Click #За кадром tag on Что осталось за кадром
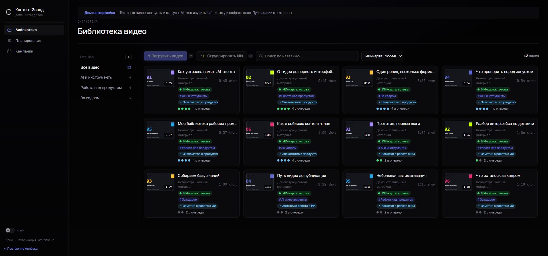This screenshot has width=548, height=256. [x=486, y=200]
